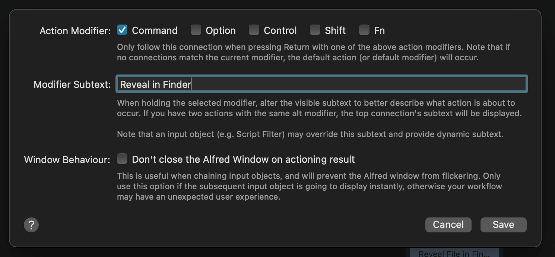Click the "Don't close the Alfred Window" label
Viewport: 555px width, 257px height.
[243, 160]
